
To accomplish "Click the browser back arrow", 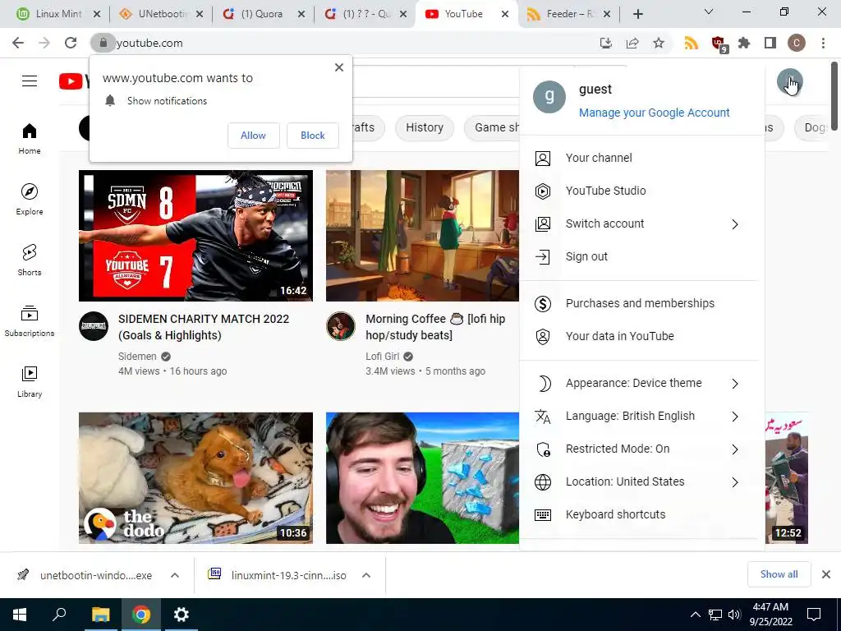I will (18, 43).
